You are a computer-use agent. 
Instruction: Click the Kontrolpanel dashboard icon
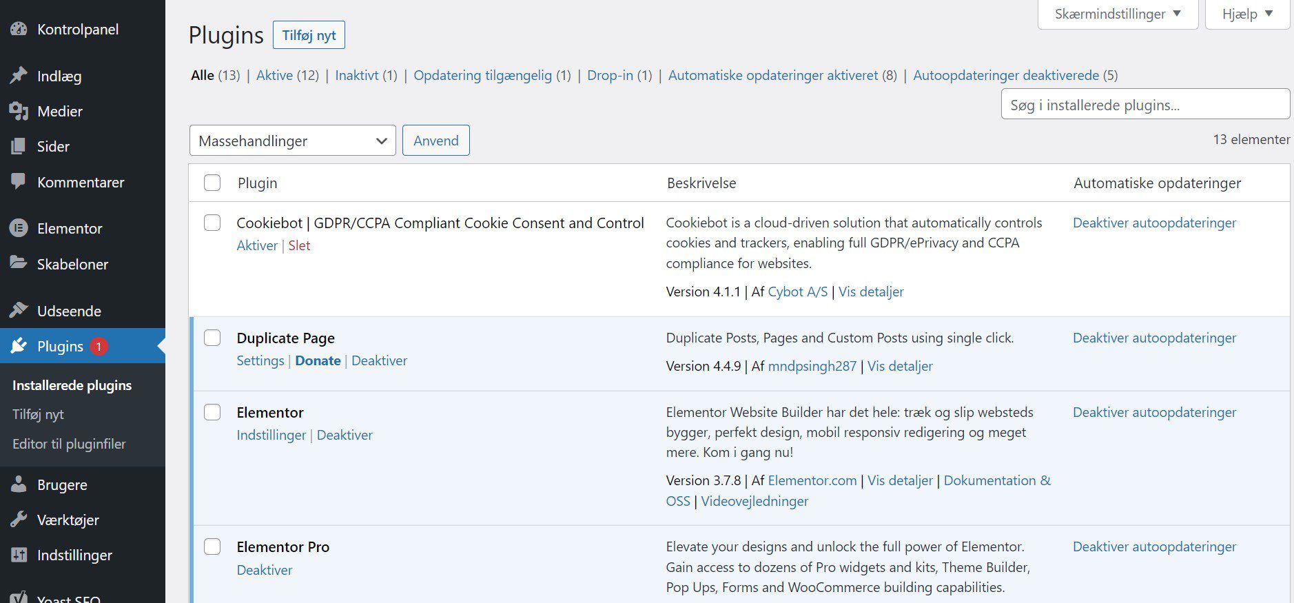(x=19, y=29)
